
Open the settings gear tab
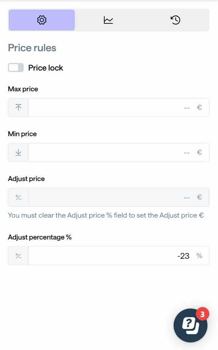(42, 20)
